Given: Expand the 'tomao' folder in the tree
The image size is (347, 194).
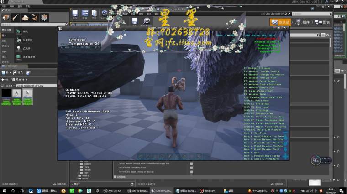Looking at the screenshot, I should pyautogui.click(x=77, y=179).
